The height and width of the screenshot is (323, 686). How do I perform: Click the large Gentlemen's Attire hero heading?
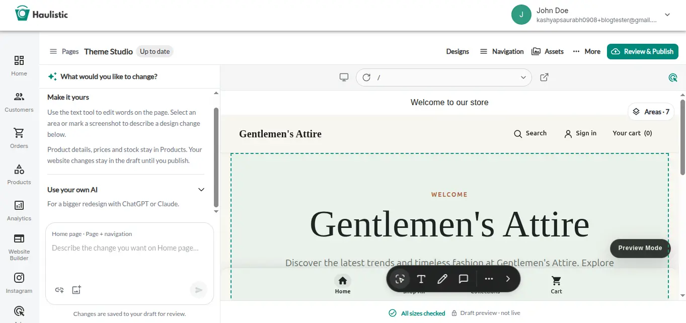[x=449, y=224]
